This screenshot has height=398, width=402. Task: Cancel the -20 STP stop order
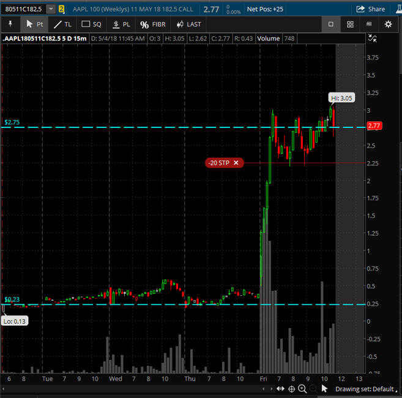coord(236,162)
